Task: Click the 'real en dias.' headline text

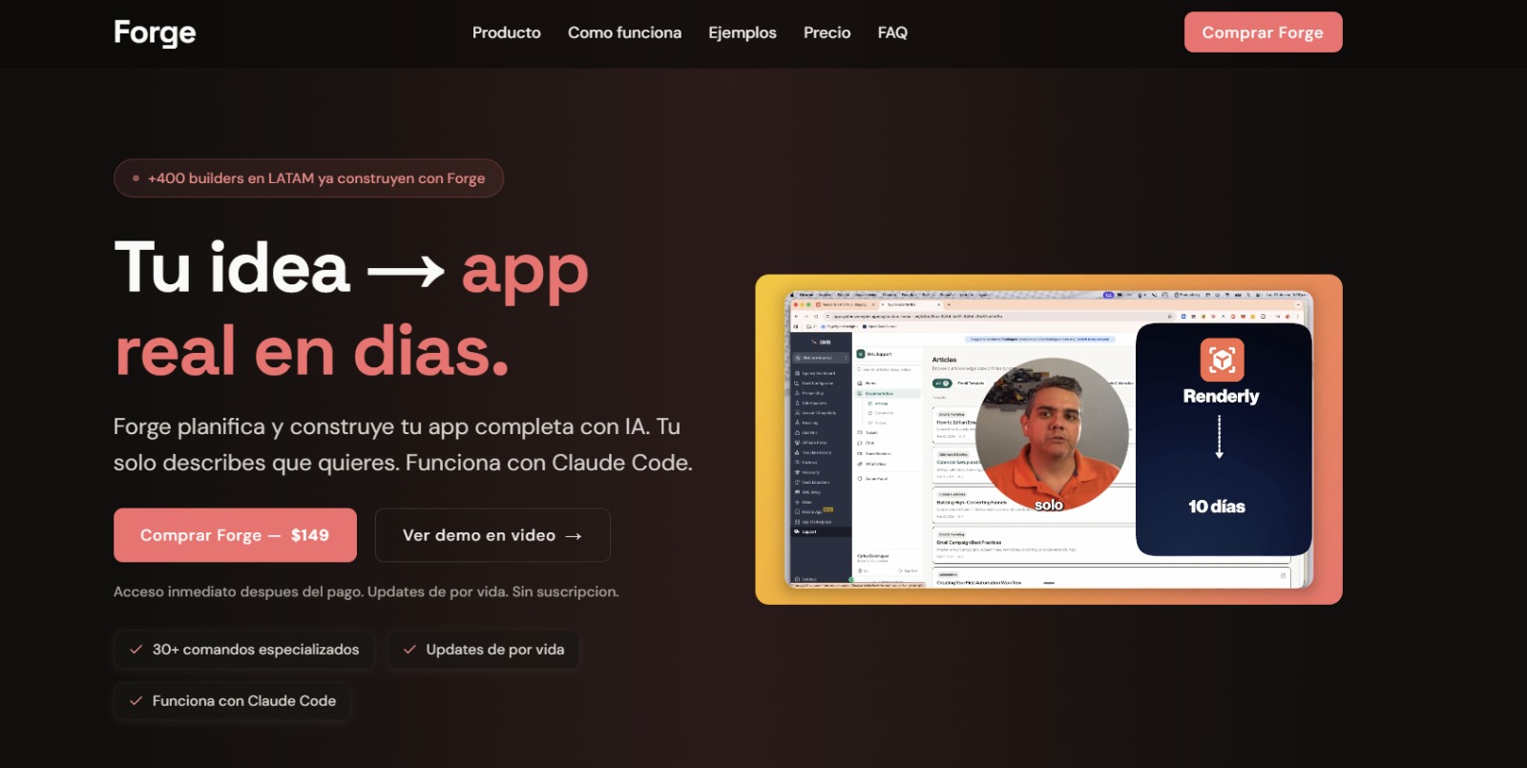Action: pos(312,351)
